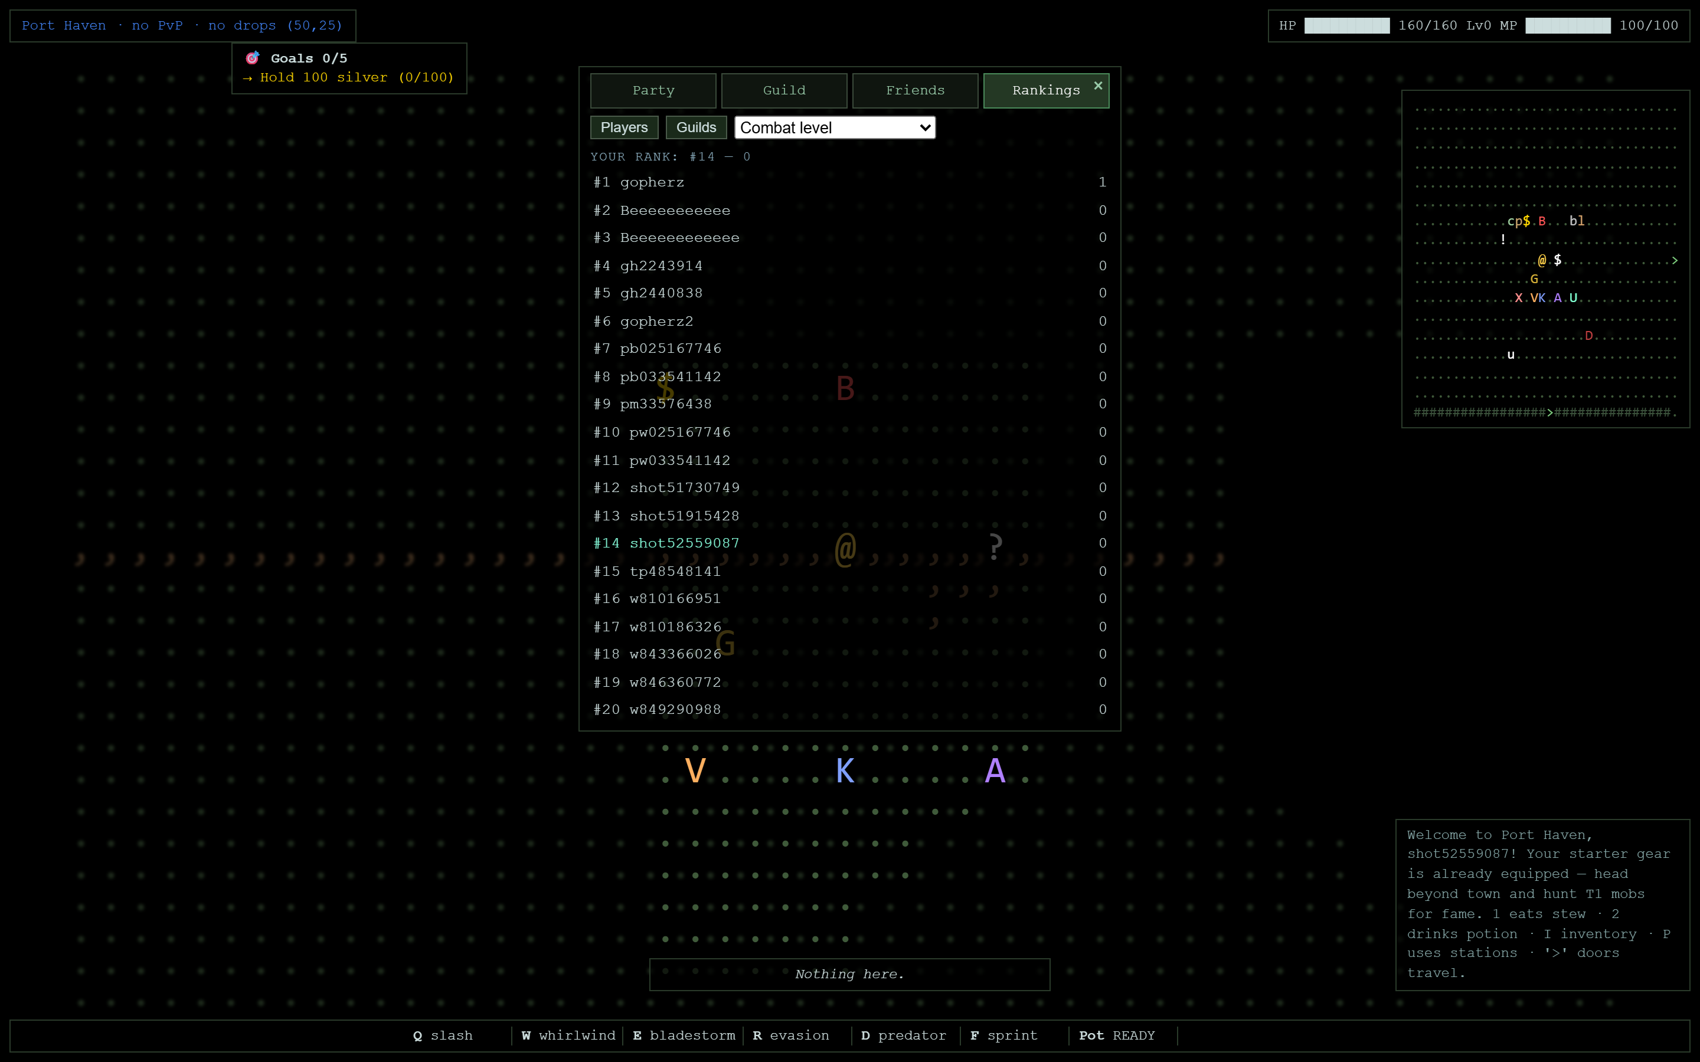The image size is (1700, 1062).
Task: Activate R evasion skill
Action: point(790,1035)
